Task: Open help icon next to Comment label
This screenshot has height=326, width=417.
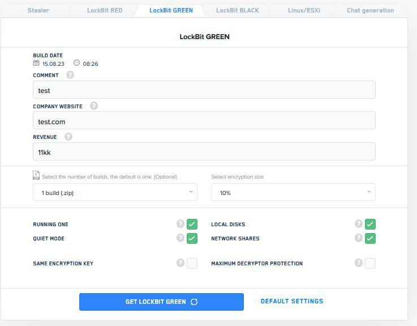Action: click(70, 75)
